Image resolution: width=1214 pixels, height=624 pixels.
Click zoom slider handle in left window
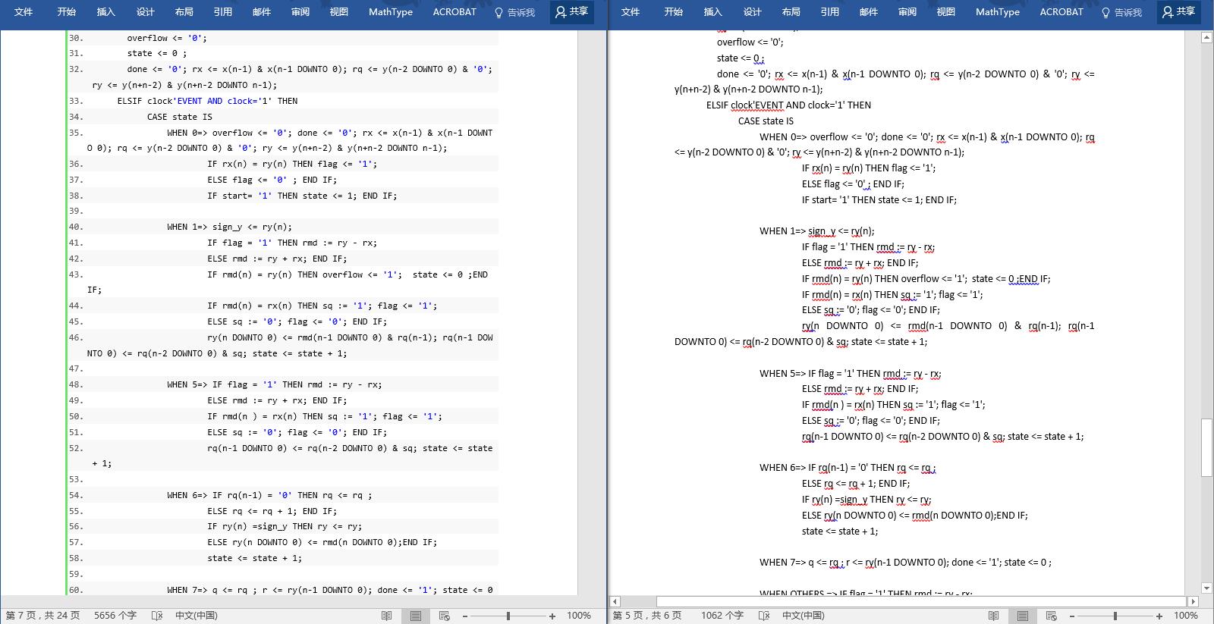point(508,616)
